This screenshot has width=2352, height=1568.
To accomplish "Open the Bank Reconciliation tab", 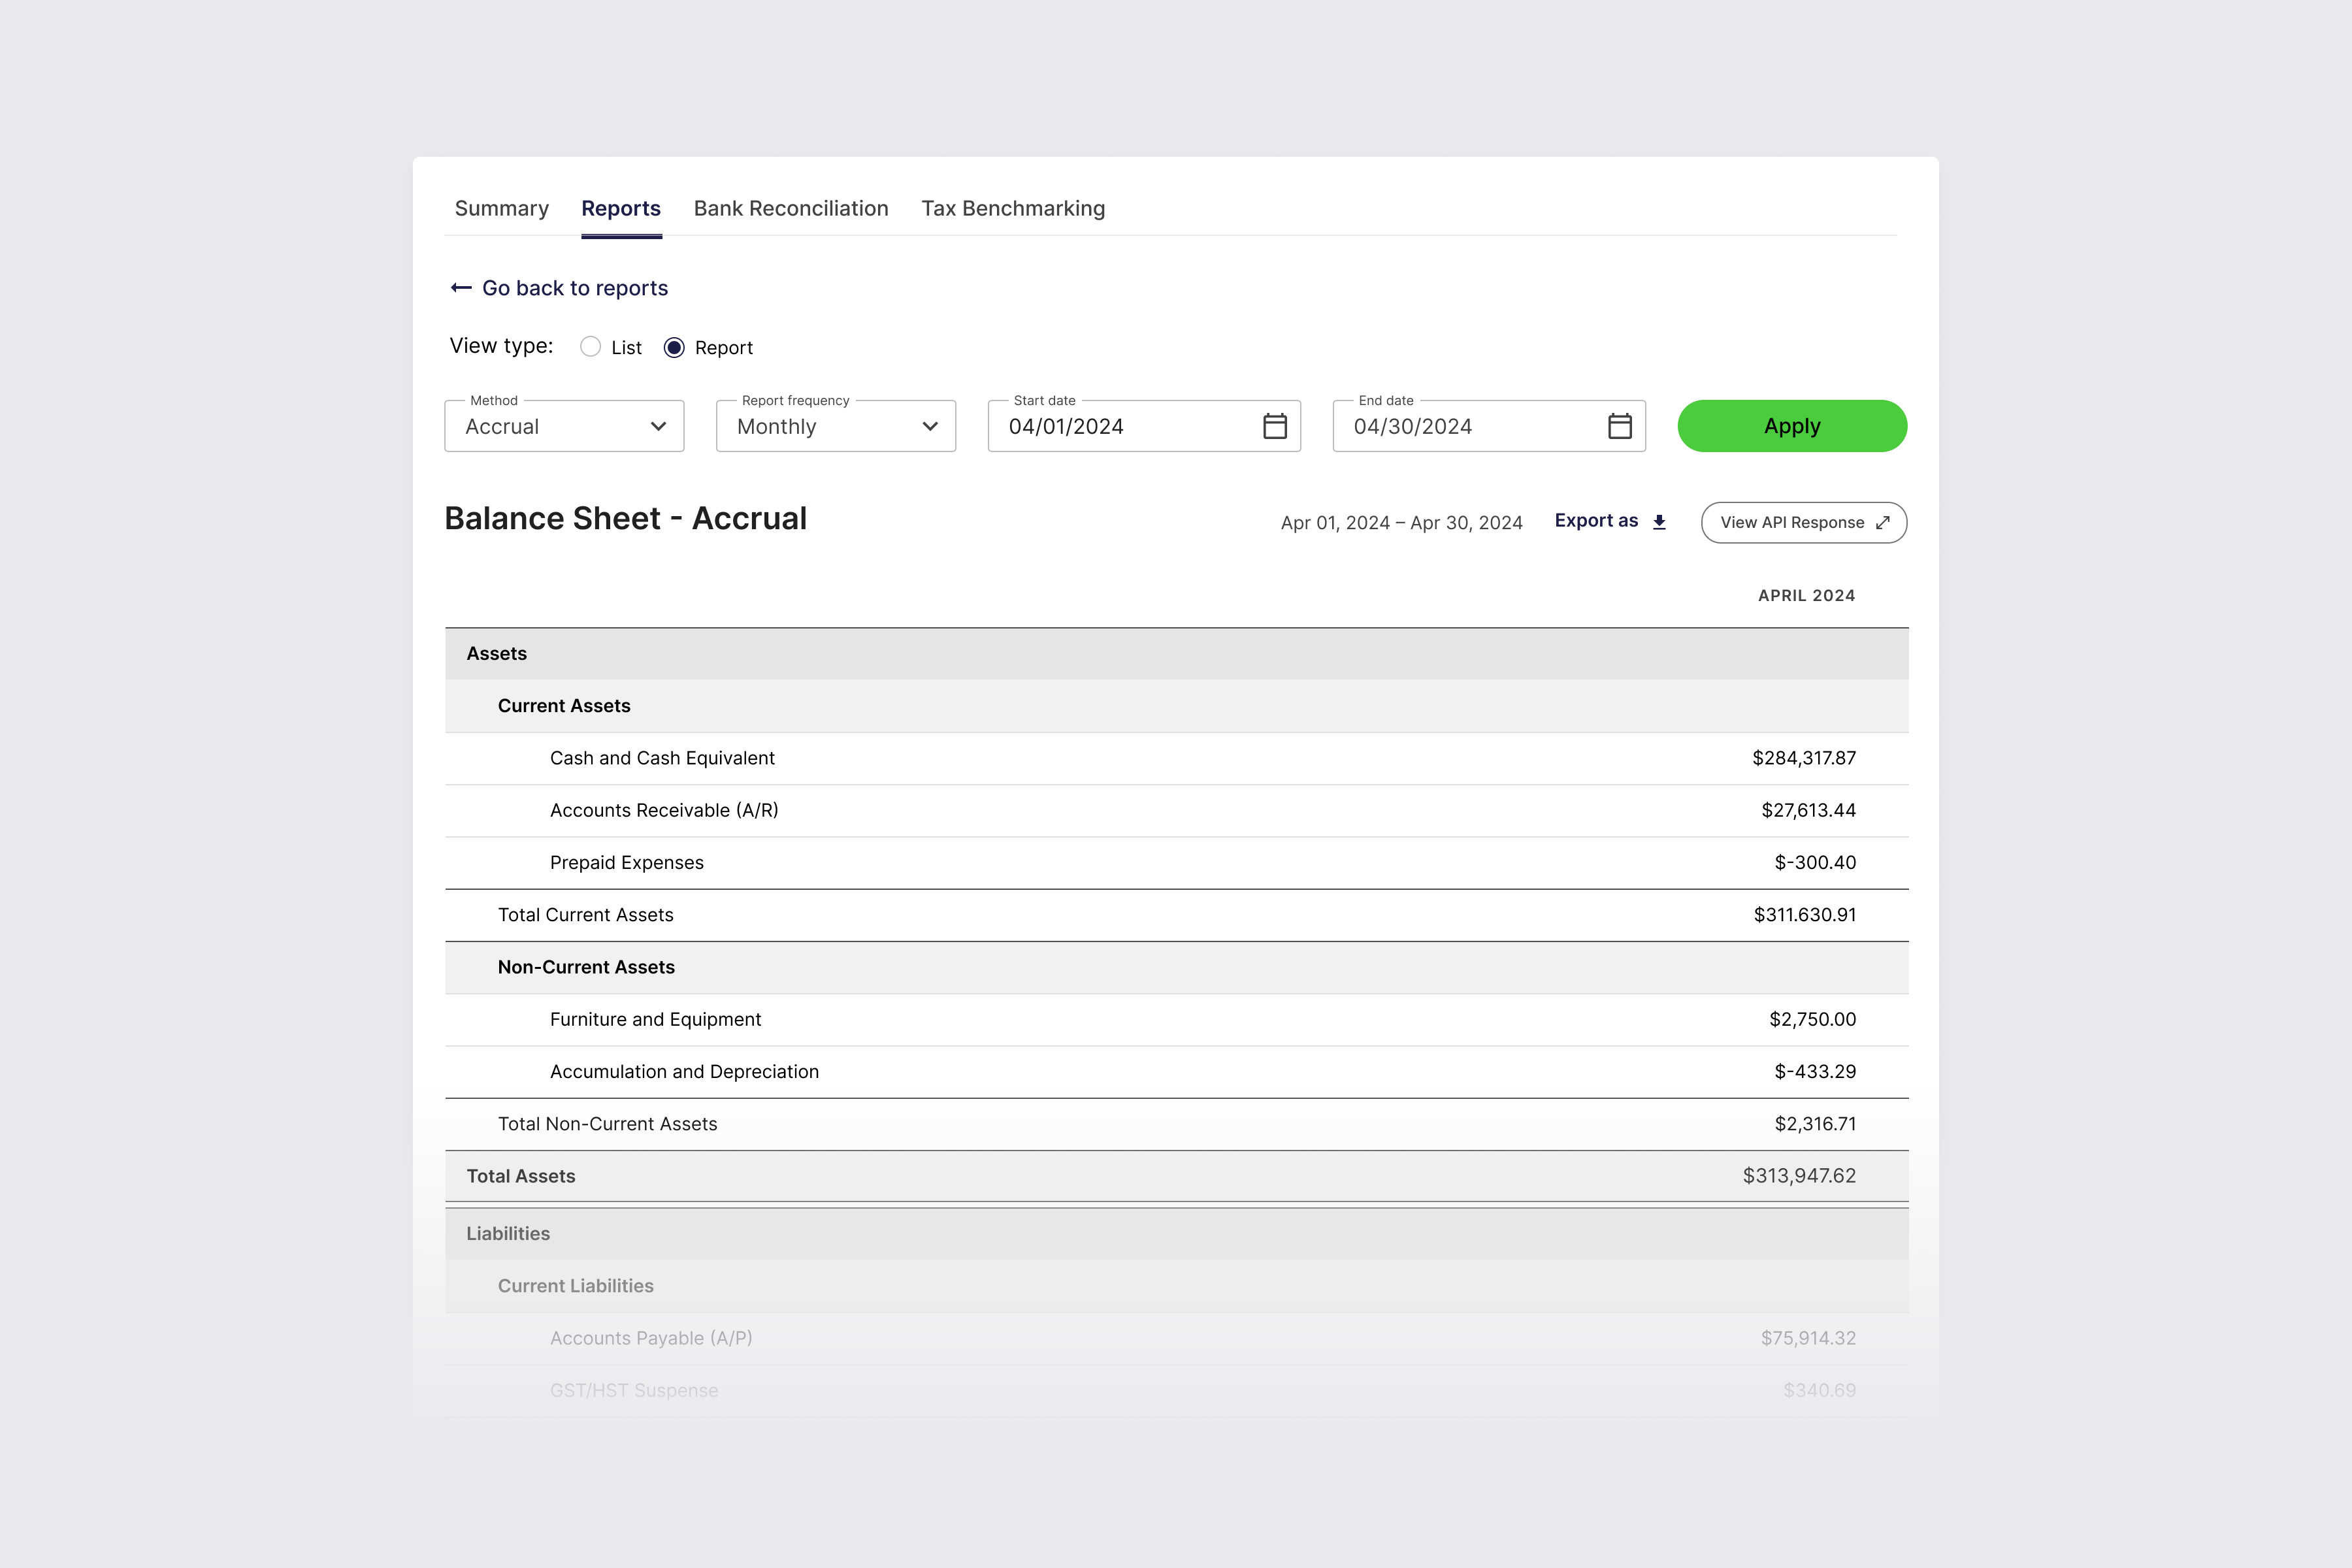I will click(x=790, y=208).
